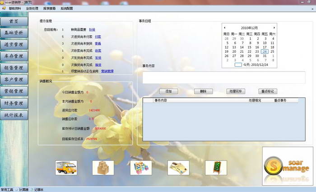This screenshot has height=192, width=316.
Task: Click the 本月销售金额为 label
Action: [x=73, y=101]
